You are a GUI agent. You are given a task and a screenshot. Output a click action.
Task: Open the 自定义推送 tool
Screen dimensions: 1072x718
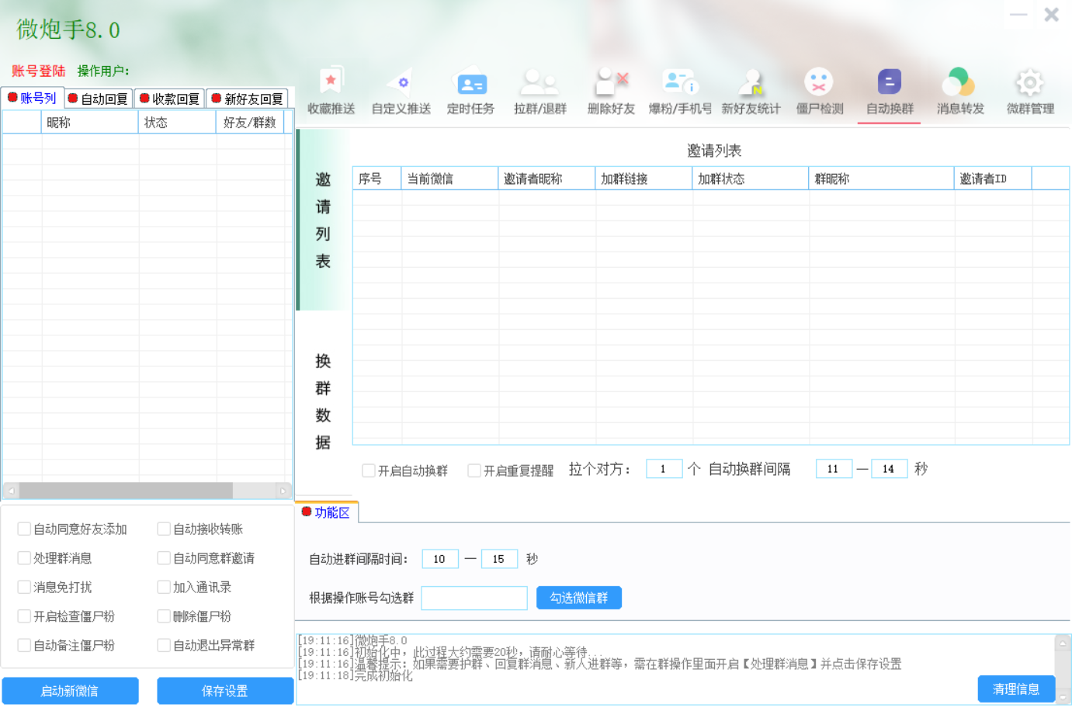point(401,92)
